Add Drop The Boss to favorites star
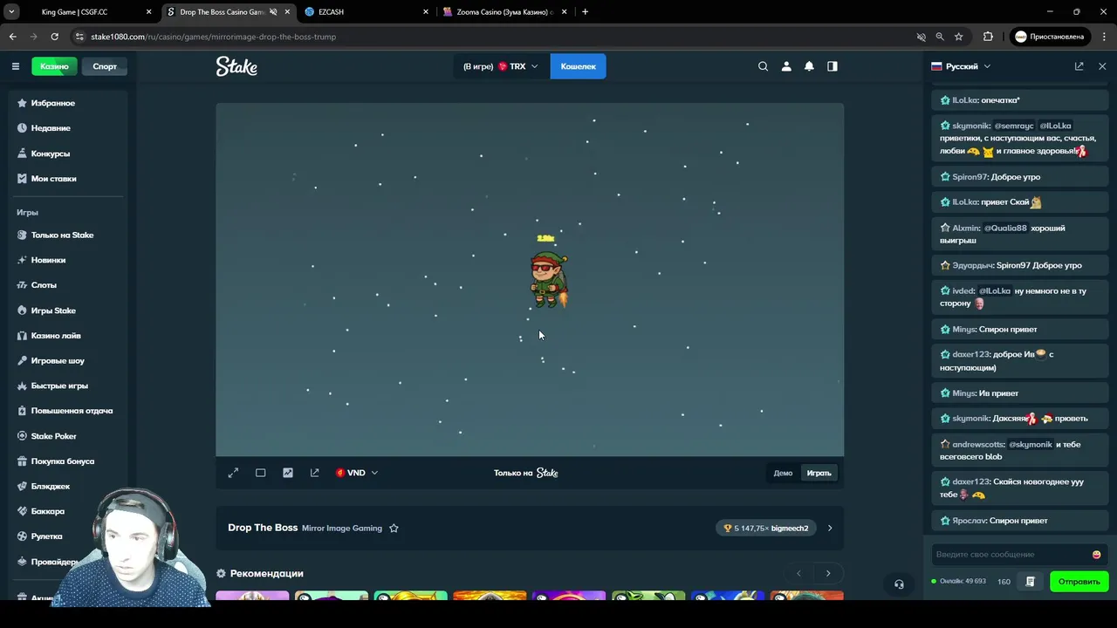Viewport: 1117px width, 628px height. 394,528
